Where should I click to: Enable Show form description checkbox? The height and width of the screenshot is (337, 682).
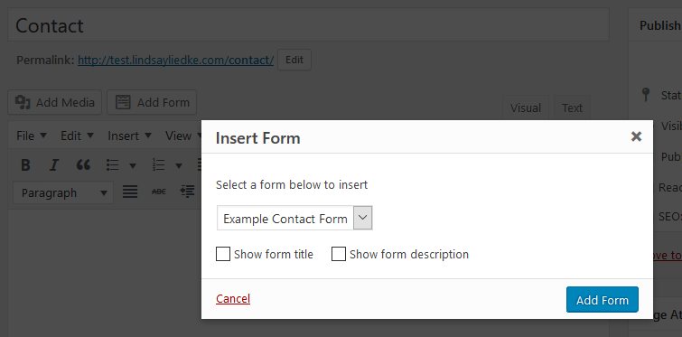339,254
